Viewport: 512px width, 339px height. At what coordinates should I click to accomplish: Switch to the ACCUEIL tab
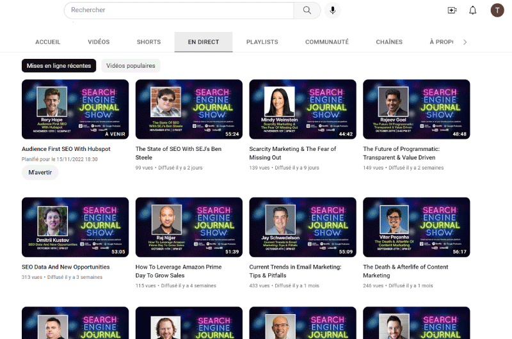(x=47, y=42)
